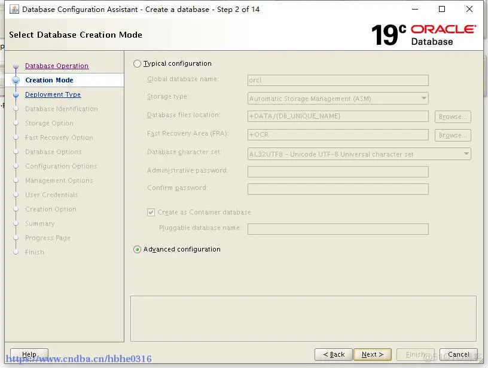Toggle Create as Container database checkbox

pos(151,212)
